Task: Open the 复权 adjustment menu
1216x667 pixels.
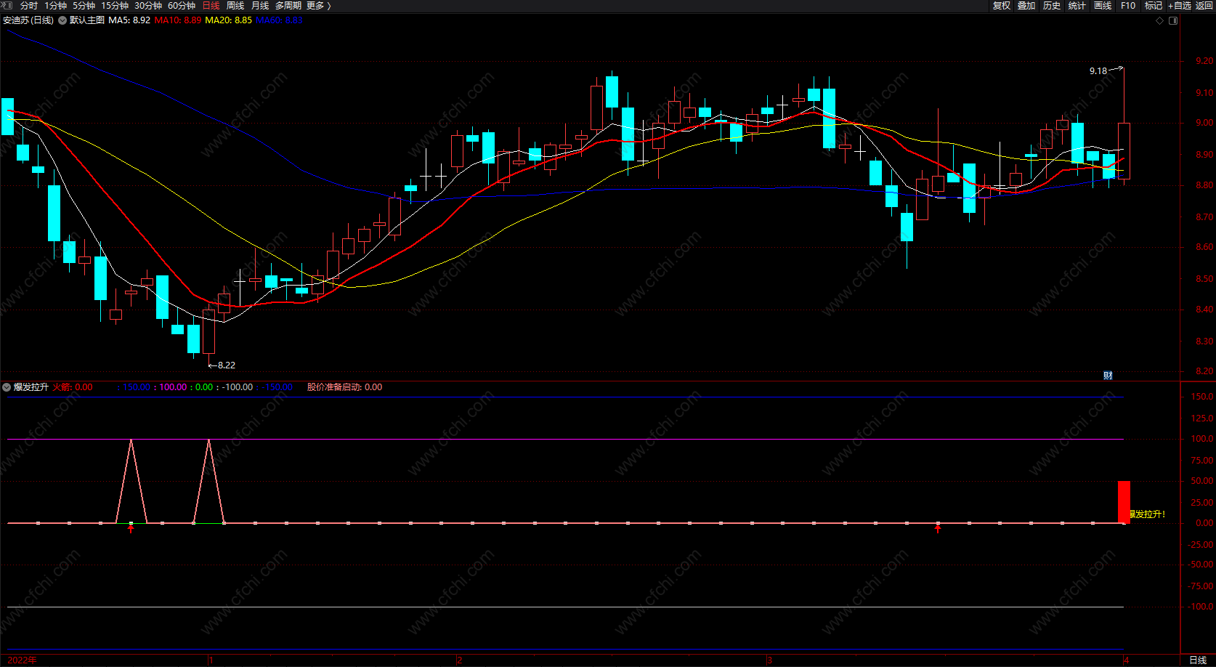Action: [1002, 6]
